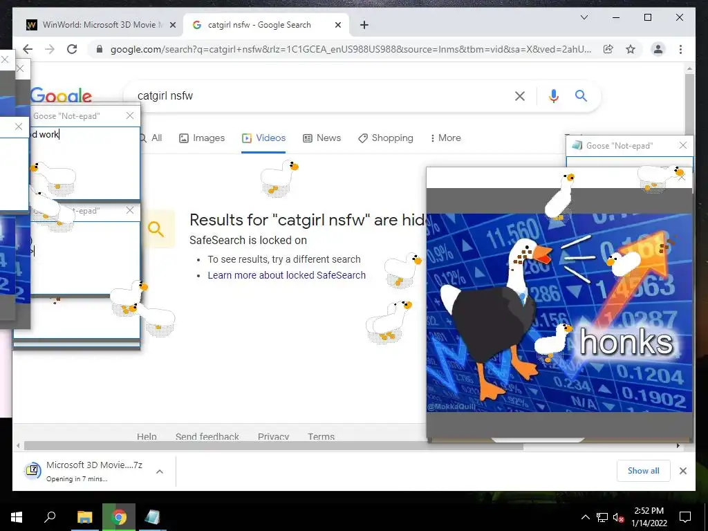The image size is (708, 531).
Task: Go back using Chrome's back arrow
Action: [x=28, y=49]
